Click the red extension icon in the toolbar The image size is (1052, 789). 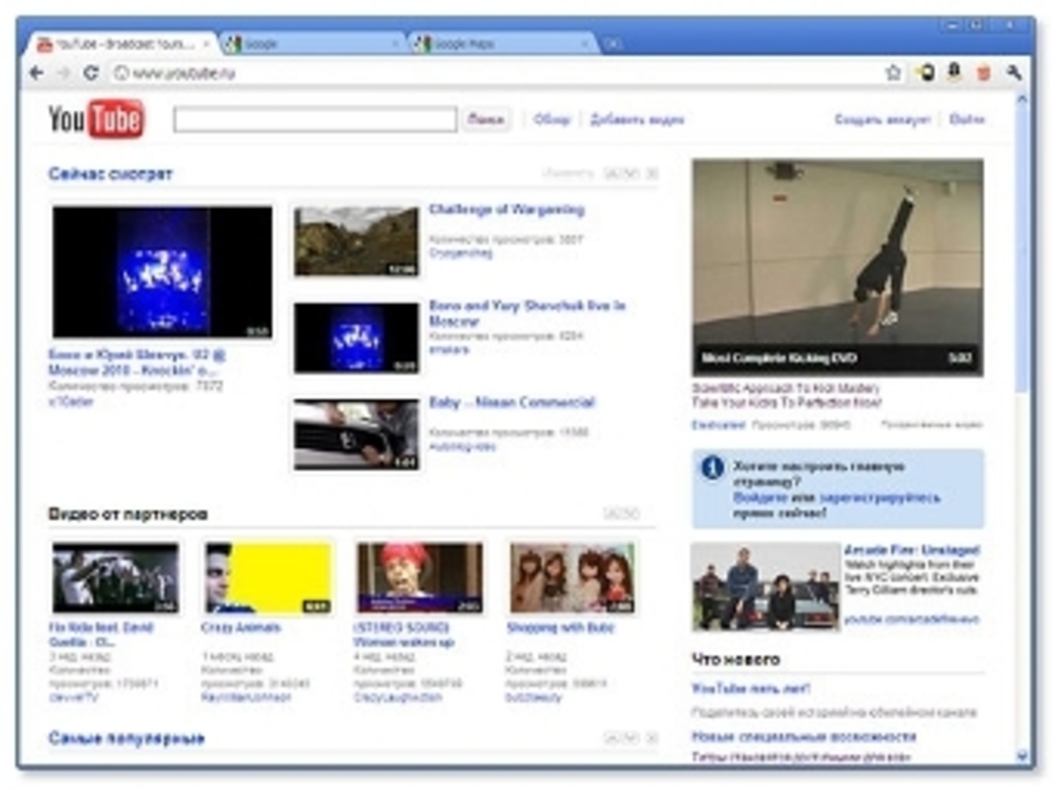[984, 73]
